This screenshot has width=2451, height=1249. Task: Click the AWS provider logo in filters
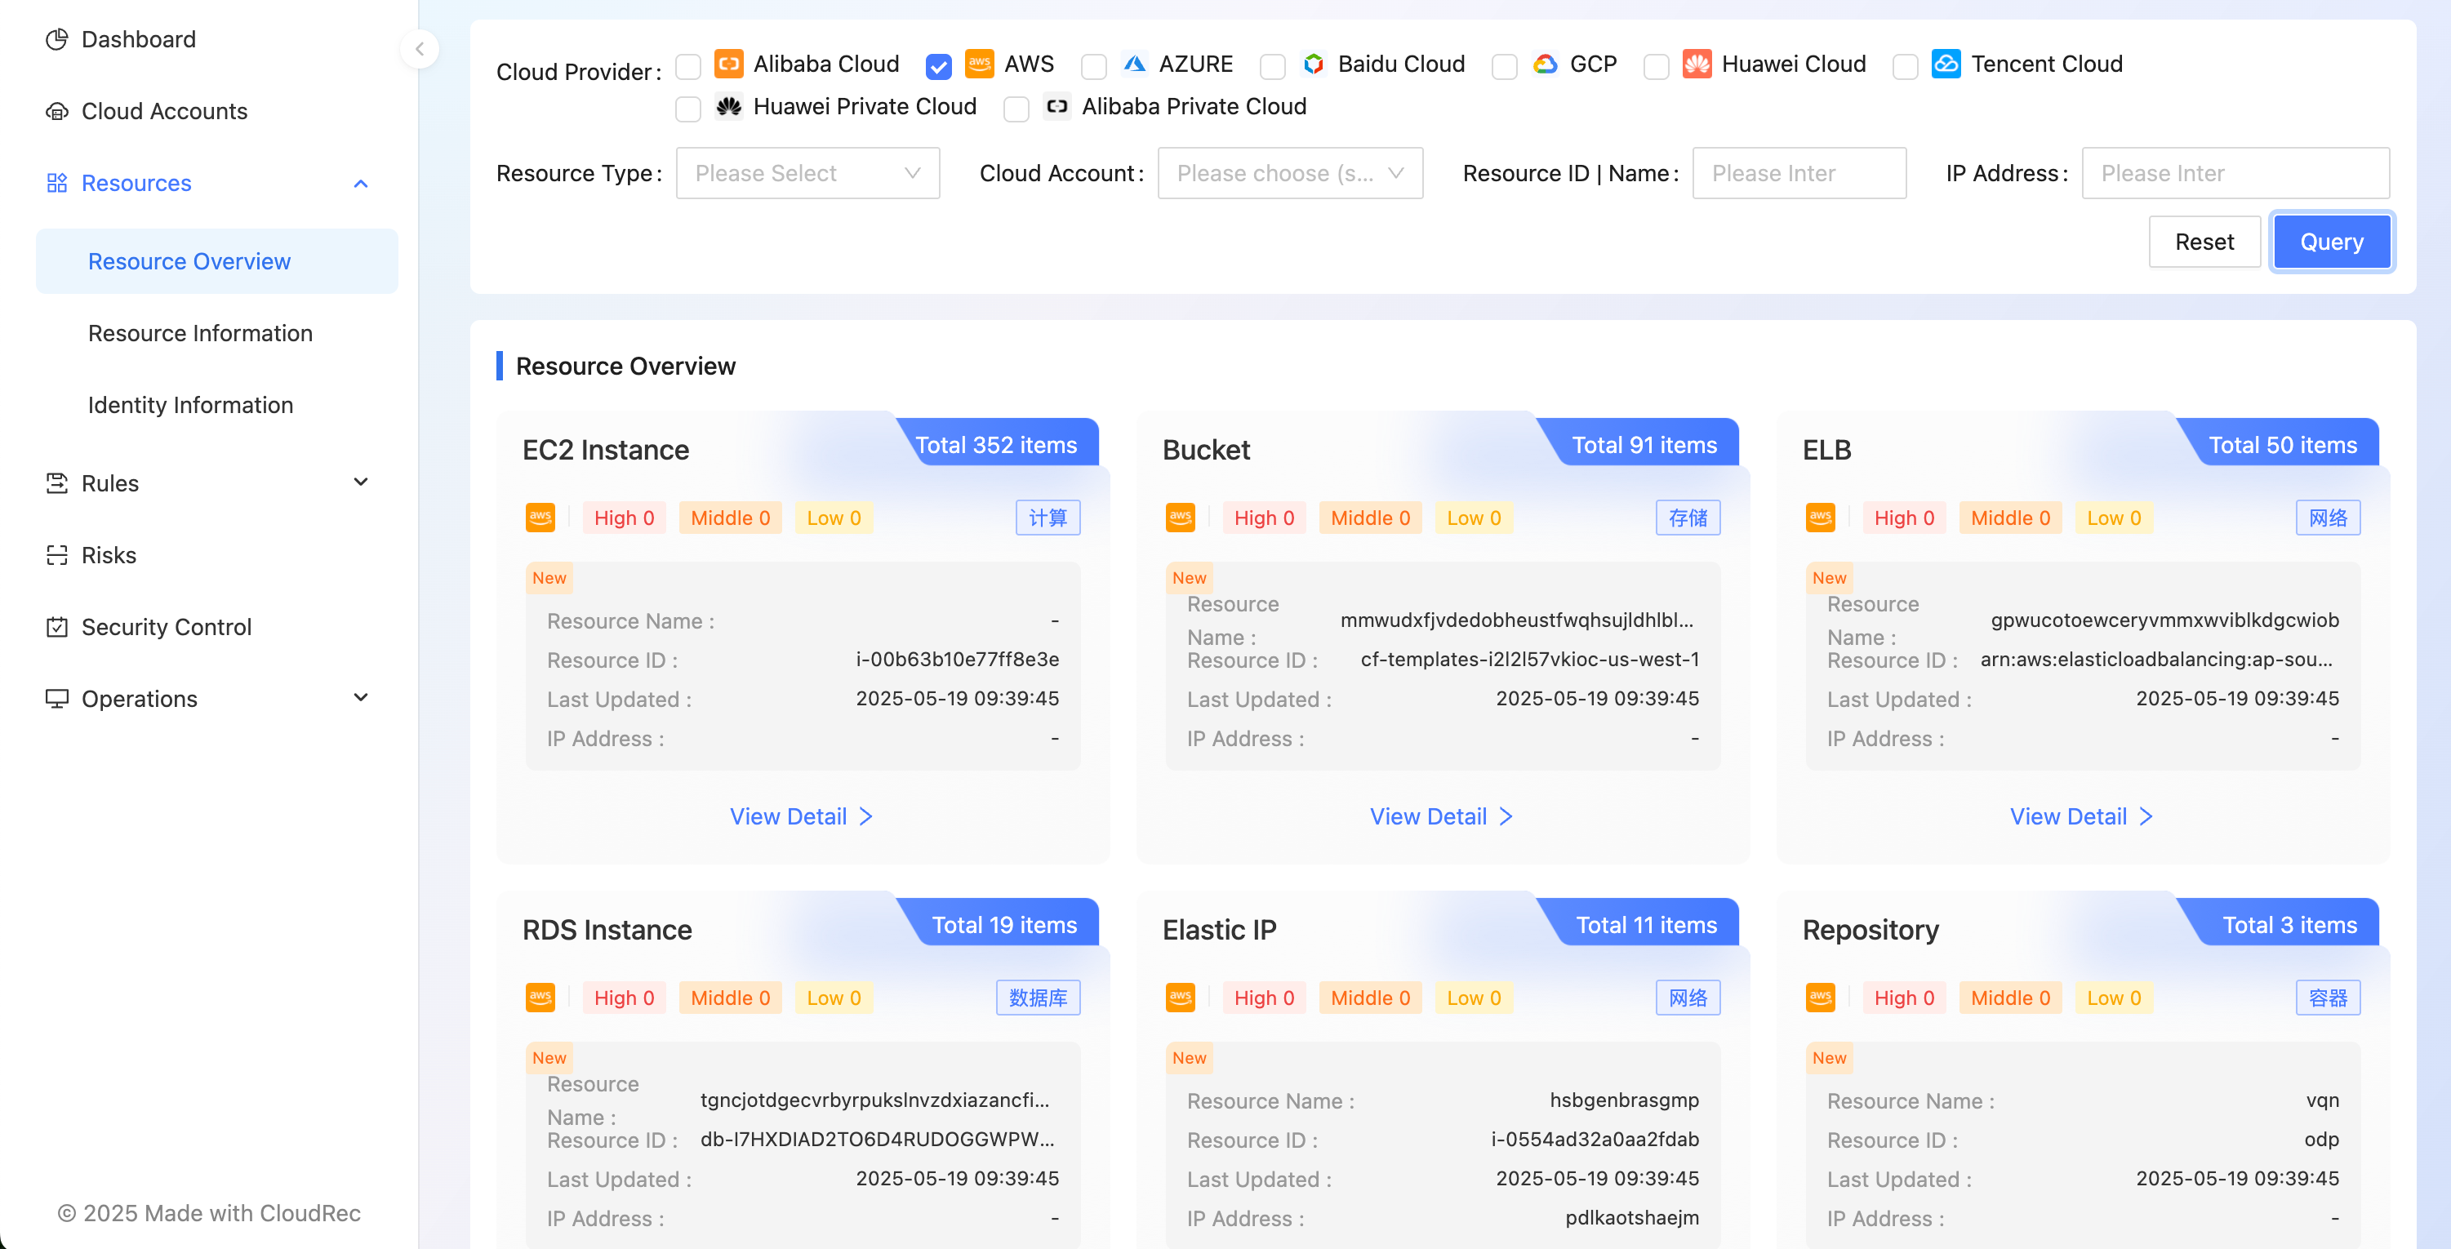click(979, 63)
